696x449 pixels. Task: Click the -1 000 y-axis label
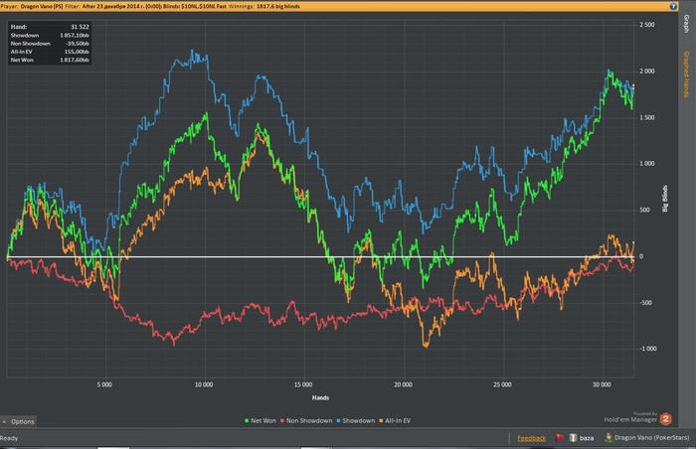[x=648, y=349]
